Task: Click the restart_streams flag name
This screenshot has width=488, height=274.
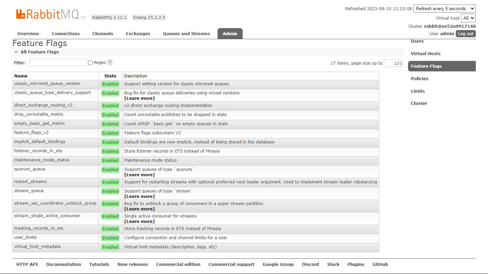Action: coord(30,182)
